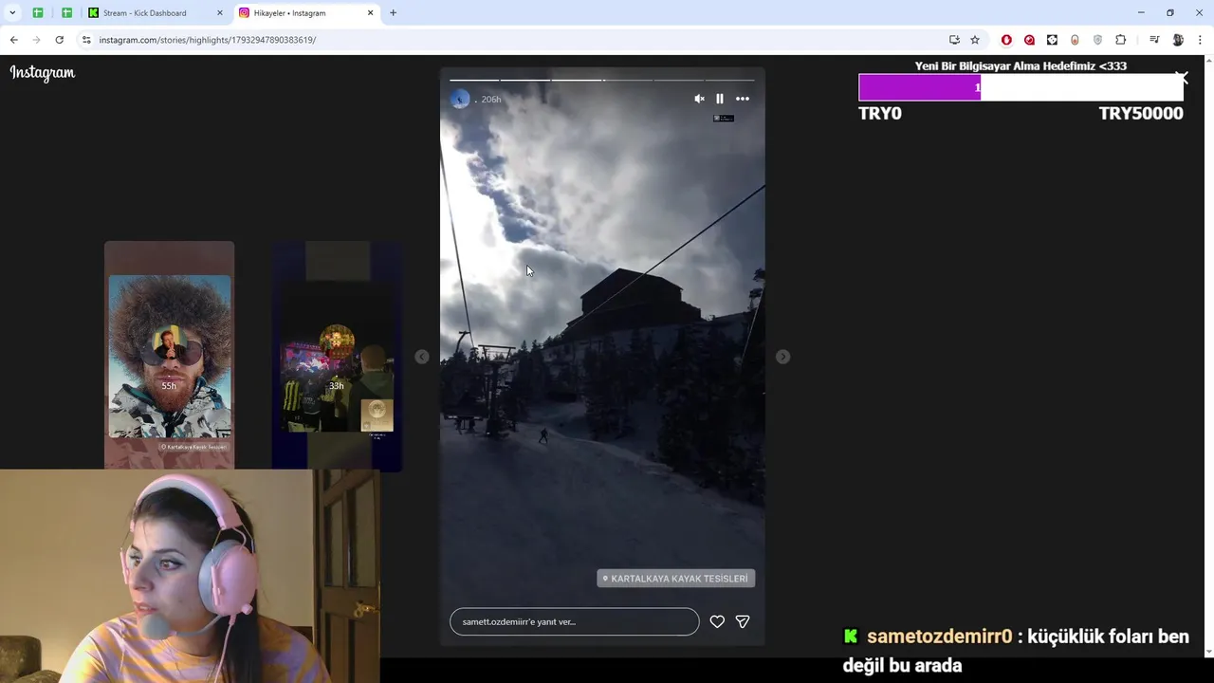Go forward in browser history
The image size is (1214, 683).
pyautogui.click(x=36, y=40)
